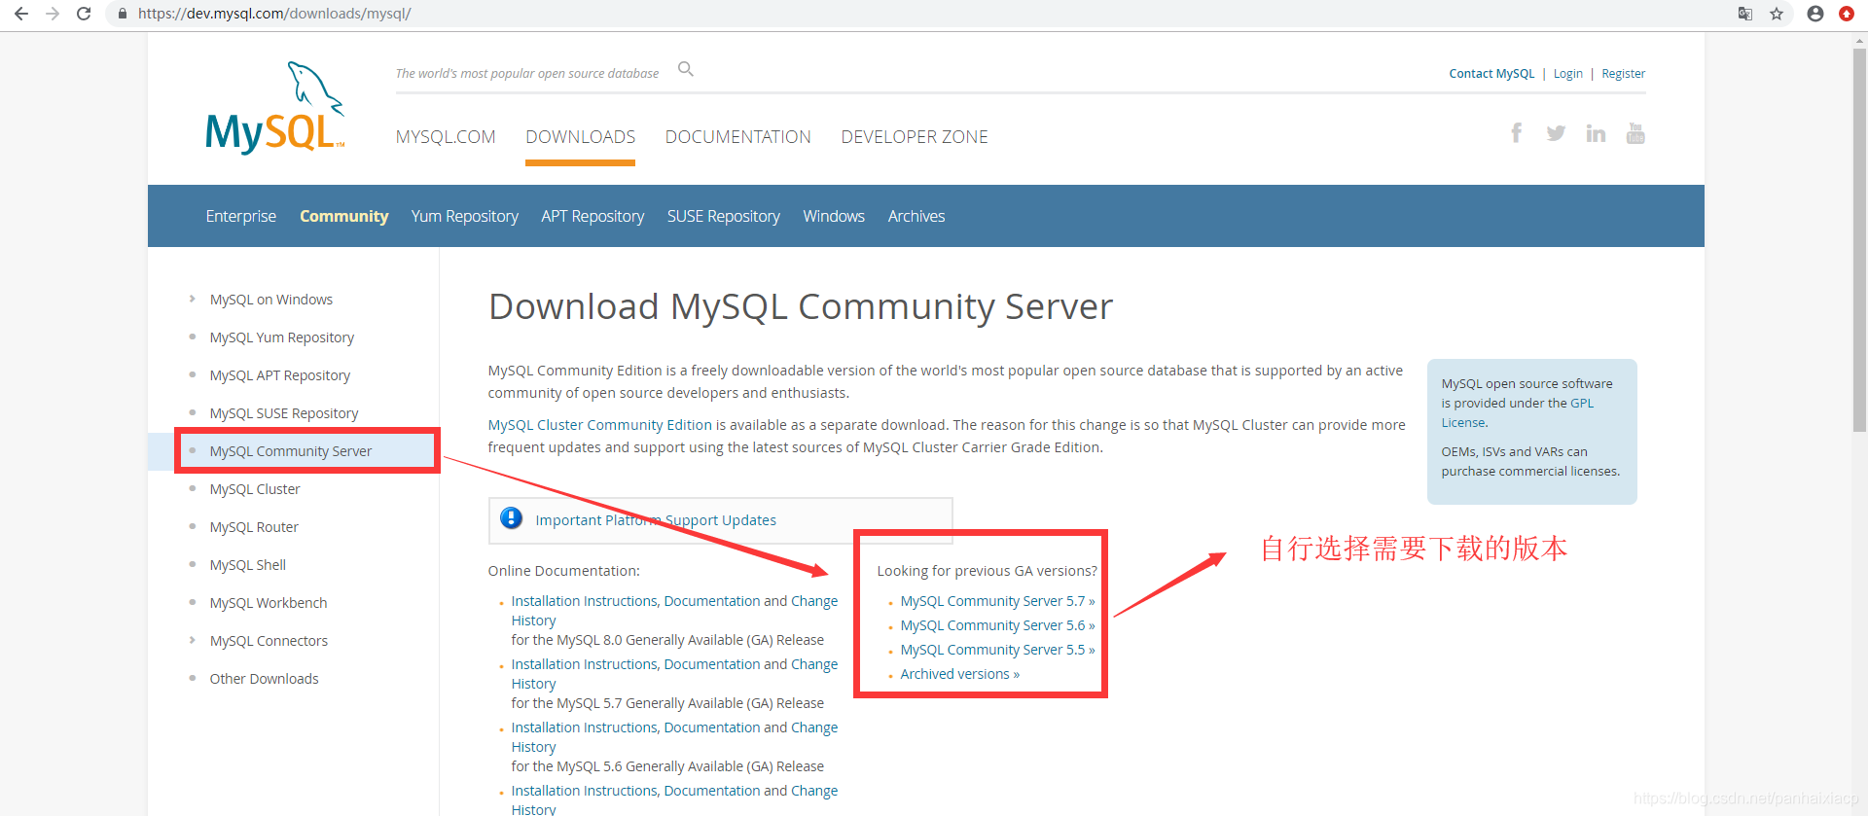The image size is (1868, 816).
Task: Open MySQL YouTube icon
Action: (1635, 133)
